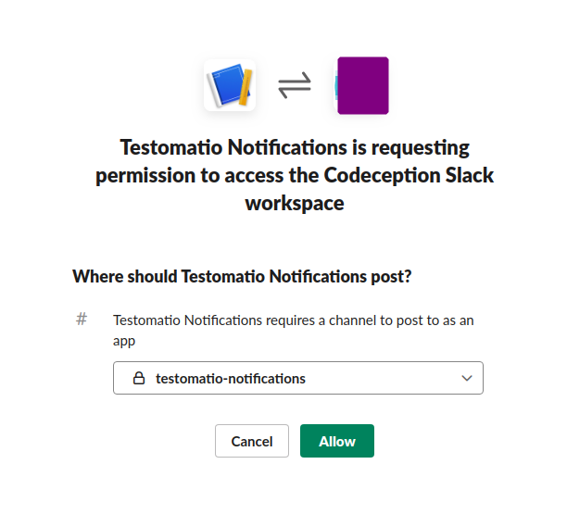Click the word 'workspace' in the title
567x527 pixels.
point(295,204)
